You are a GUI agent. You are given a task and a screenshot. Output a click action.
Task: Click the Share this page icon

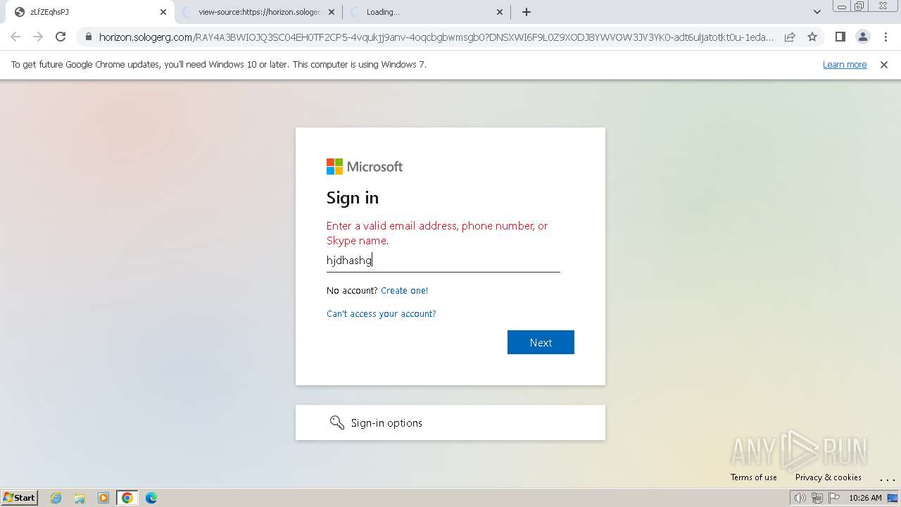click(x=790, y=37)
